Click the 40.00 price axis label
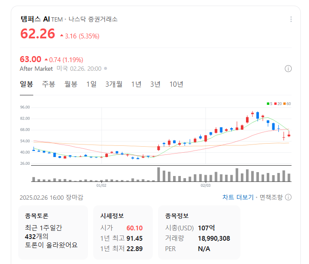Image resolution: width=309 pixels, height=264 pixels. (25, 152)
